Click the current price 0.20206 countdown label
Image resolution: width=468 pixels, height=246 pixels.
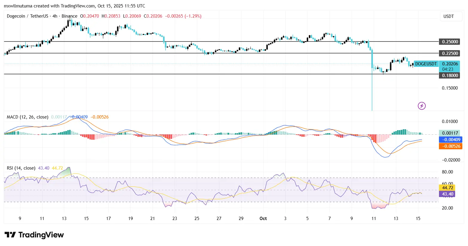pos(449,66)
